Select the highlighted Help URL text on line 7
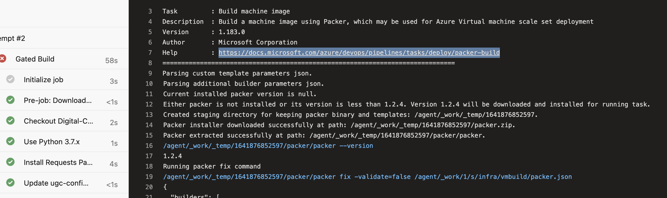Screen dimensions: 667x198 (x=359, y=52)
